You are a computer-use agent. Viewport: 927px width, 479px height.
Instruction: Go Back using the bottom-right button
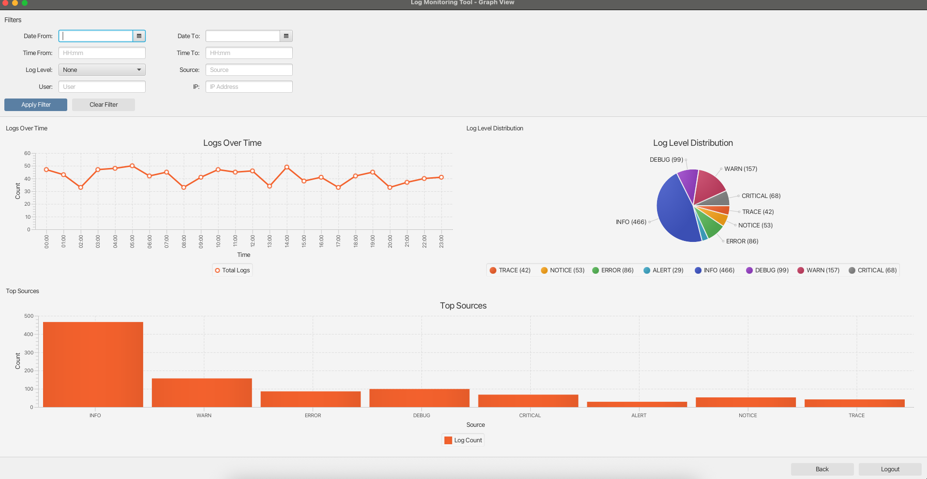(822, 469)
